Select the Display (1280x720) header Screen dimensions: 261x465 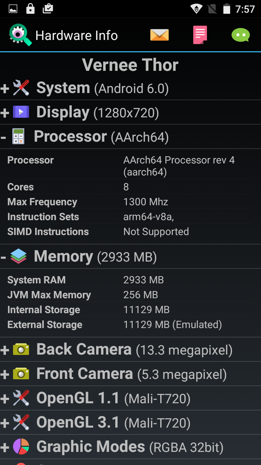[98, 113]
